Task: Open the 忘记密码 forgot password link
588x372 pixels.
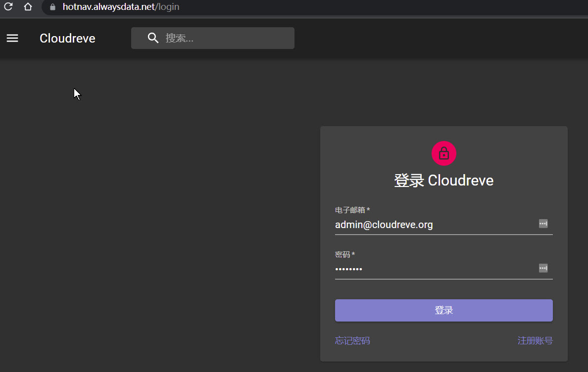Action: (x=352, y=340)
